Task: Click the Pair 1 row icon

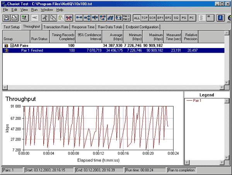Action: (6, 50)
